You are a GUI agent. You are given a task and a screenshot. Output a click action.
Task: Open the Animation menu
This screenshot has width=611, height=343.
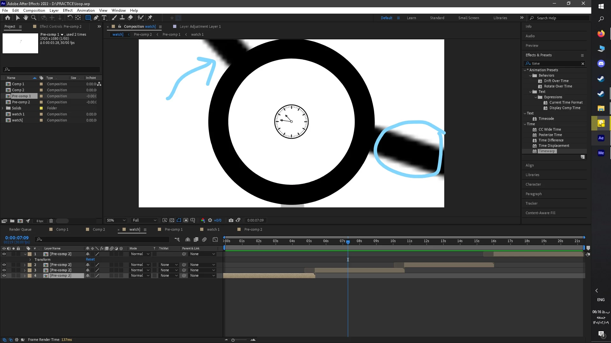point(86,10)
